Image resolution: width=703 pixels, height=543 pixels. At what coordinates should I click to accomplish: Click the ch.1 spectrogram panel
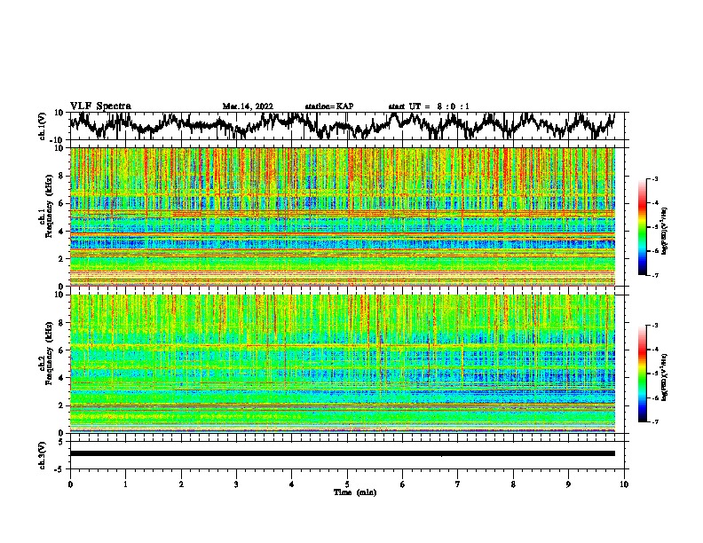point(342,216)
